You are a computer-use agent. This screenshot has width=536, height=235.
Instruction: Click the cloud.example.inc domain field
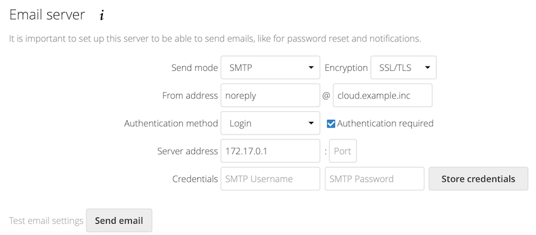tap(383, 96)
